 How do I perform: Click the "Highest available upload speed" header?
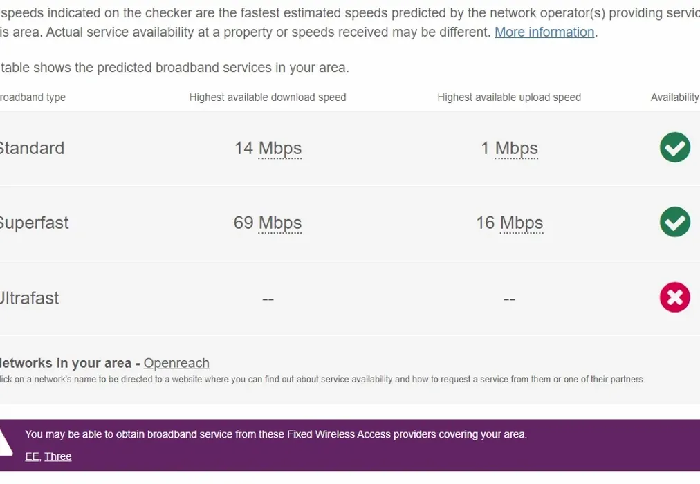pyautogui.click(x=508, y=97)
